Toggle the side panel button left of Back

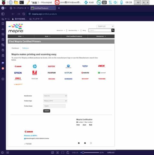point(3,14)
